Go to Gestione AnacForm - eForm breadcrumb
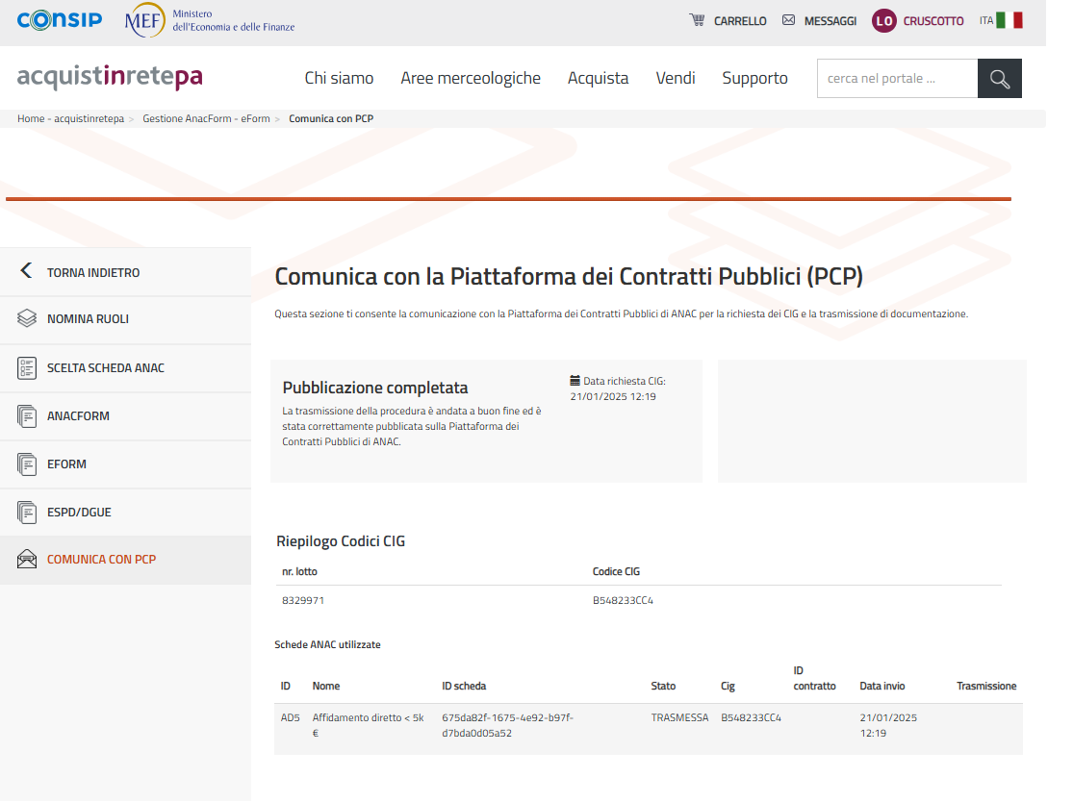 (206, 119)
